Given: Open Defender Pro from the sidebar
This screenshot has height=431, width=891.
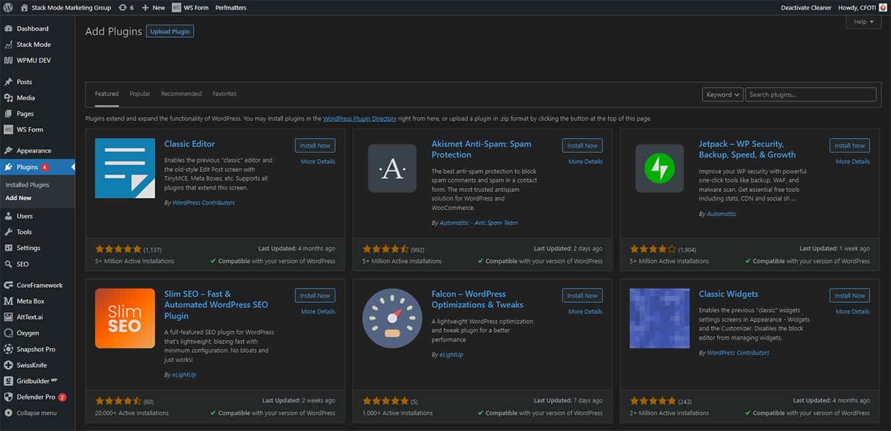Looking at the screenshot, I should pyautogui.click(x=36, y=396).
